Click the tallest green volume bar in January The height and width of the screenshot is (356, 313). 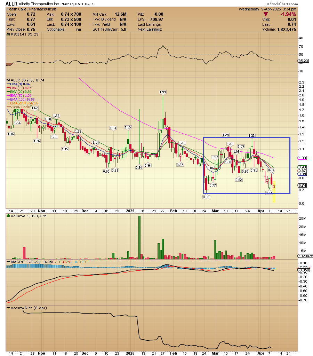pyautogui.click(x=139, y=237)
